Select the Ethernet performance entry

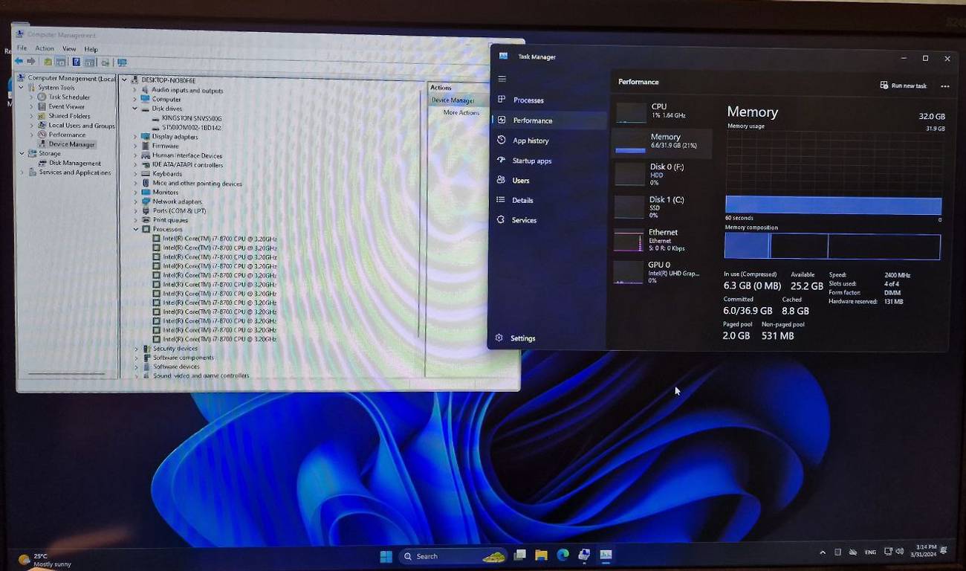[x=661, y=240]
